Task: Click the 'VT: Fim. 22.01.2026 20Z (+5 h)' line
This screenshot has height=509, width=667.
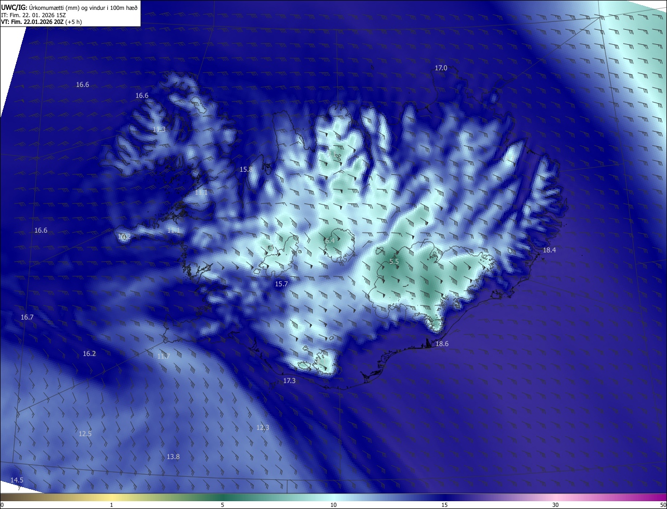Action: pyautogui.click(x=42, y=22)
